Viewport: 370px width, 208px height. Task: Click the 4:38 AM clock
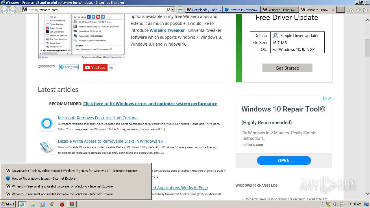point(355,204)
